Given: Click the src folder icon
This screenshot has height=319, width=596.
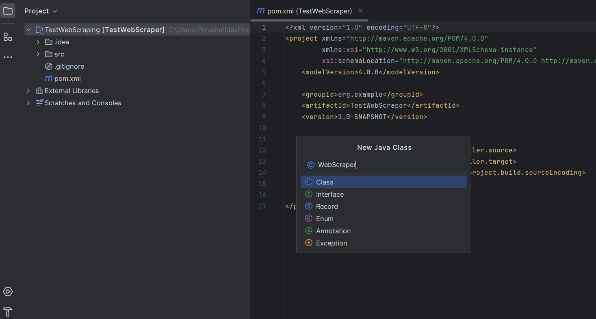Looking at the screenshot, I should click(49, 54).
